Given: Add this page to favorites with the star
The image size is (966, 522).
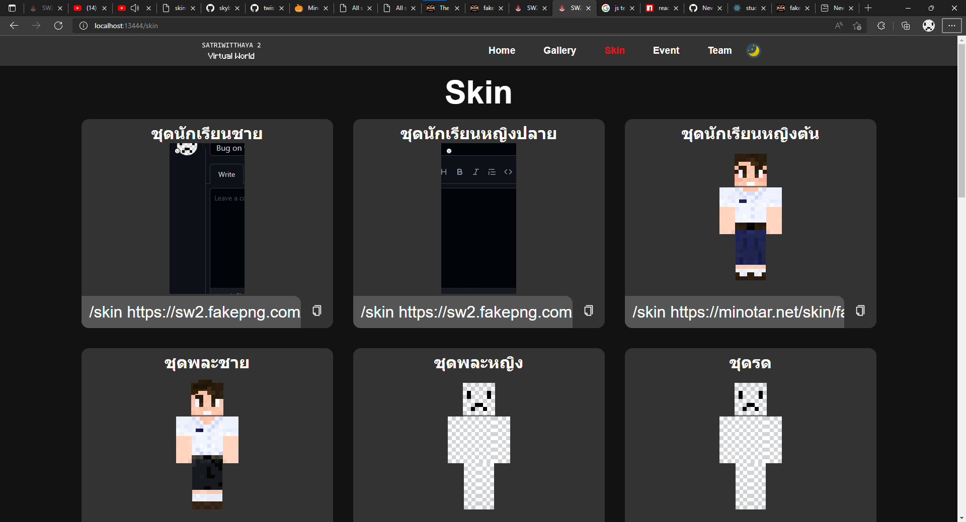Looking at the screenshot, I should (857, 26).
